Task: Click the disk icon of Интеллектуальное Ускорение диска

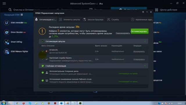Action: [x=47, y=73]
